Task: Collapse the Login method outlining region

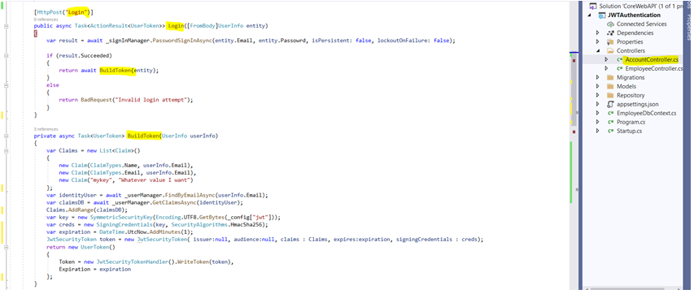Action: tap(6, 26)
